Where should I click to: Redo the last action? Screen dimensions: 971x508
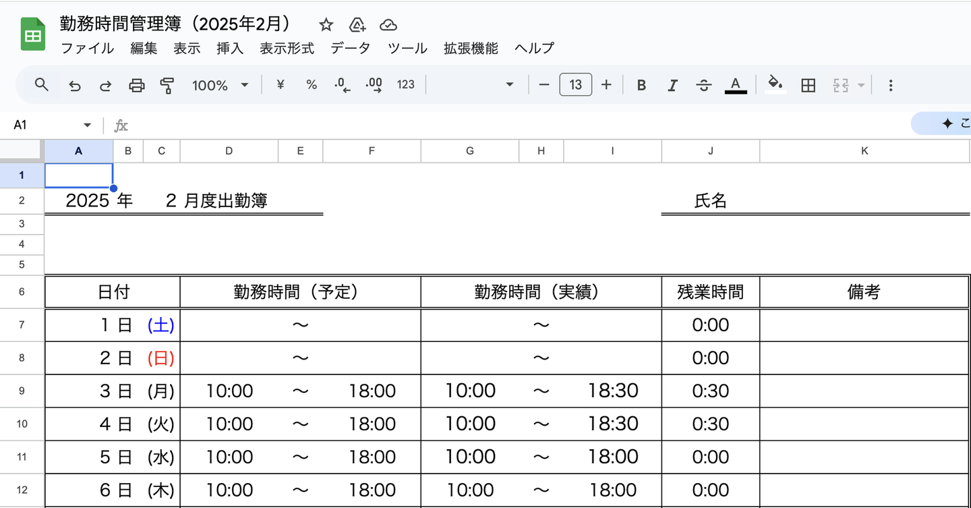106,85
